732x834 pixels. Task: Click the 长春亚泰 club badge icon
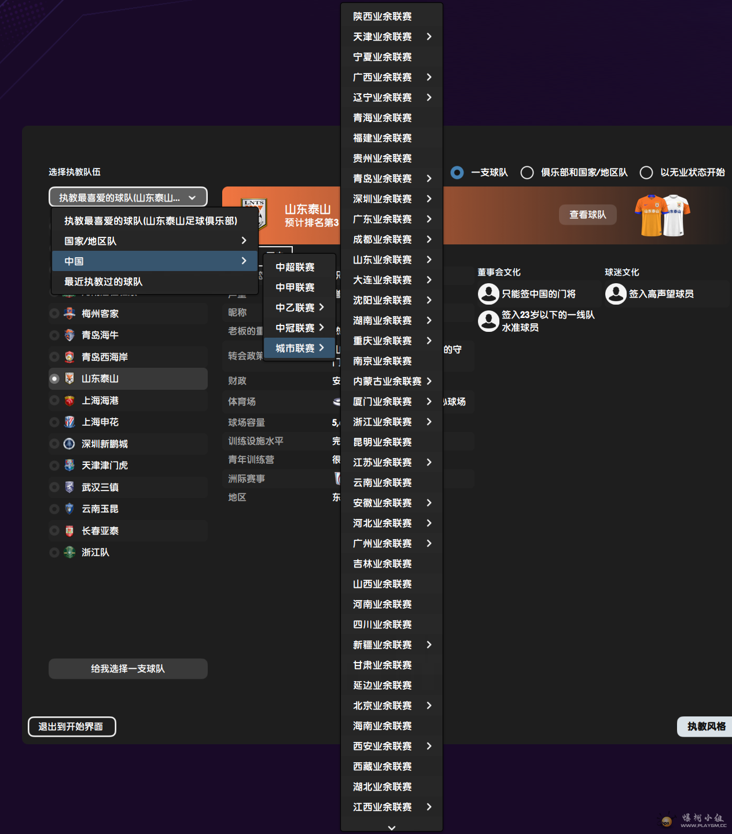(x=69, y=531)
